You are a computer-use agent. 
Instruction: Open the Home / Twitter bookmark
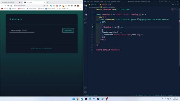(31, 9)
